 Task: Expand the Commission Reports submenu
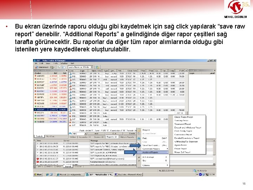pos(153,149)
